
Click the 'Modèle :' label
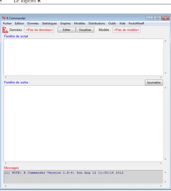[105, 30]
